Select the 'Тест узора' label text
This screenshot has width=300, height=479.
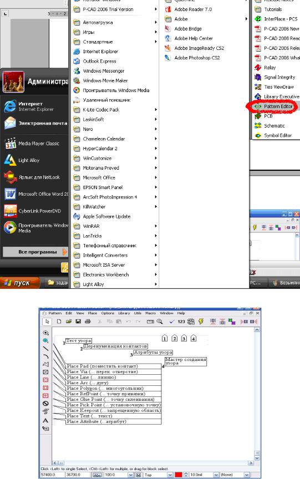[x=79, y=340]
